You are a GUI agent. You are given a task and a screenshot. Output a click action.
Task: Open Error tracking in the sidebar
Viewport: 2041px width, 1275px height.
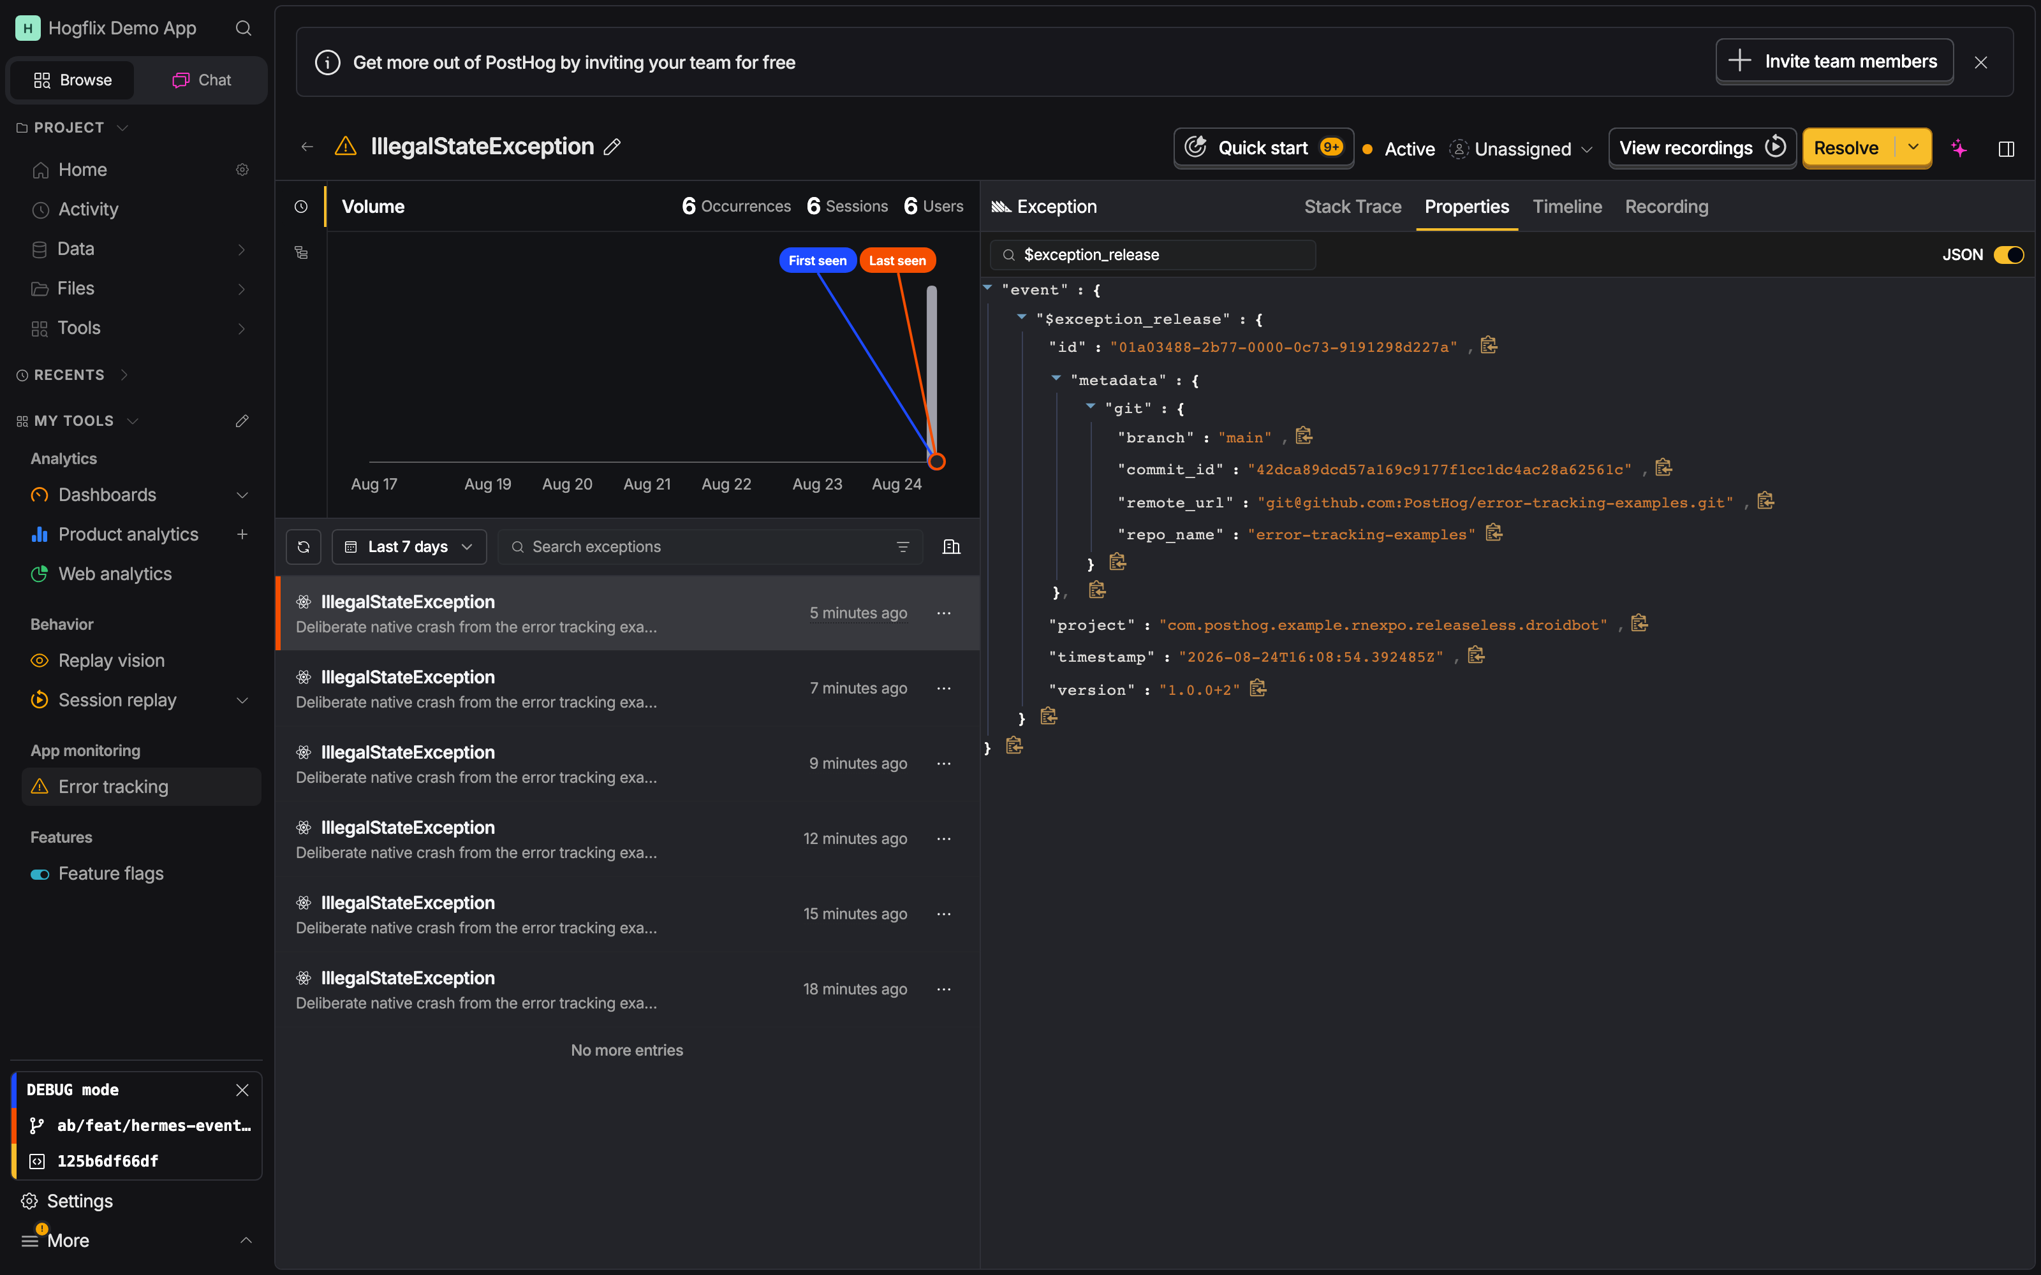coord(141,787)
